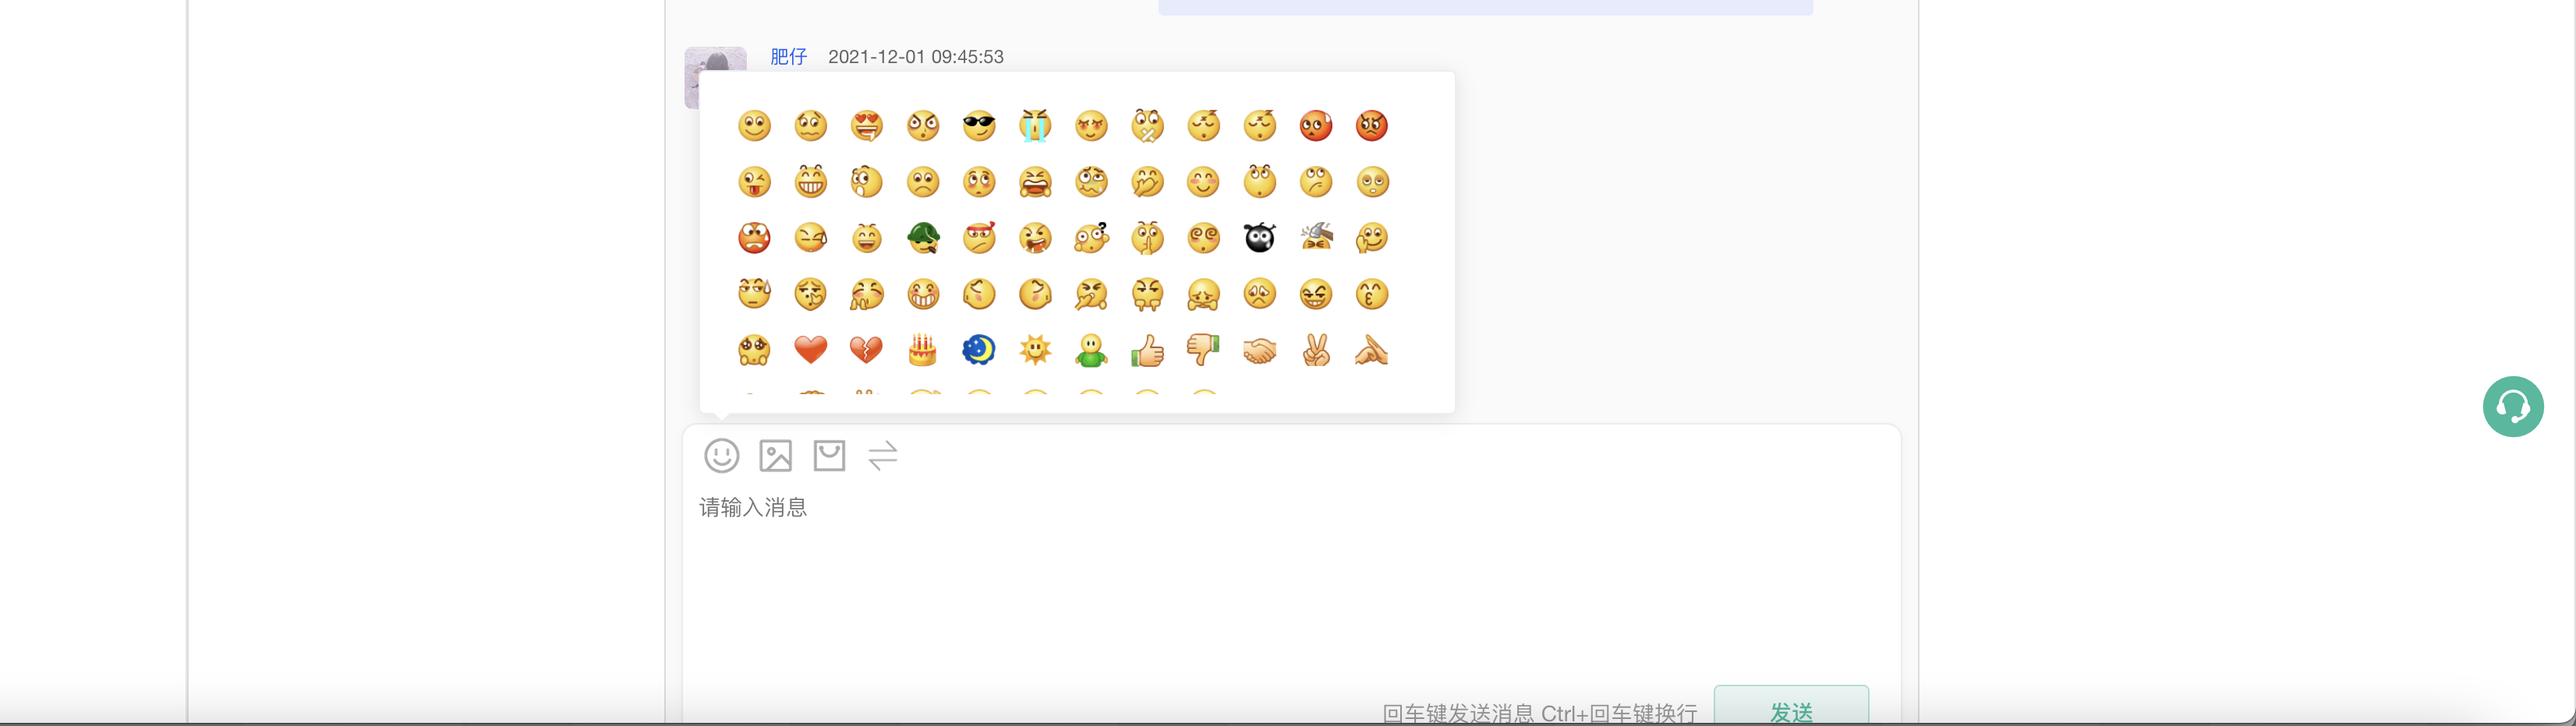Choose the crying emoji with blue tears
Image resolution: width=2576 pixels, height=726 pixels.
pos(1035,126)
